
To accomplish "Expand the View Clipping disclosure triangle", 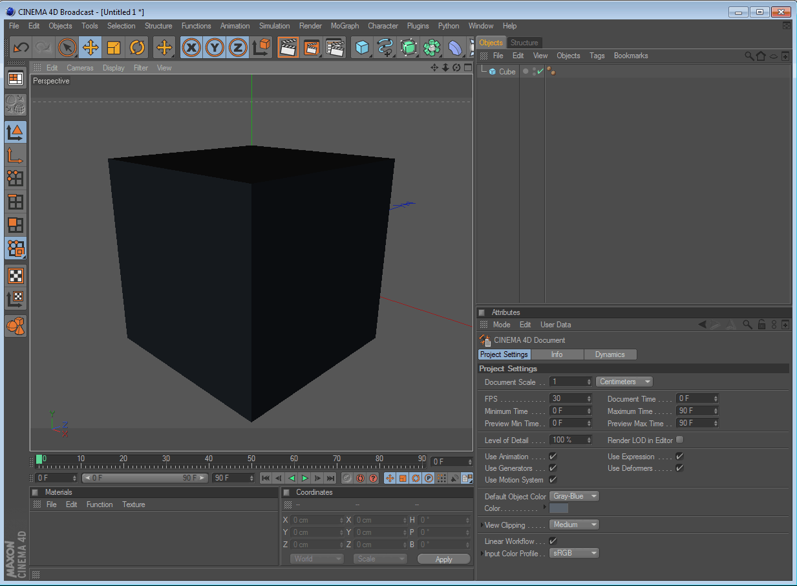I will [x=482, y=525].
